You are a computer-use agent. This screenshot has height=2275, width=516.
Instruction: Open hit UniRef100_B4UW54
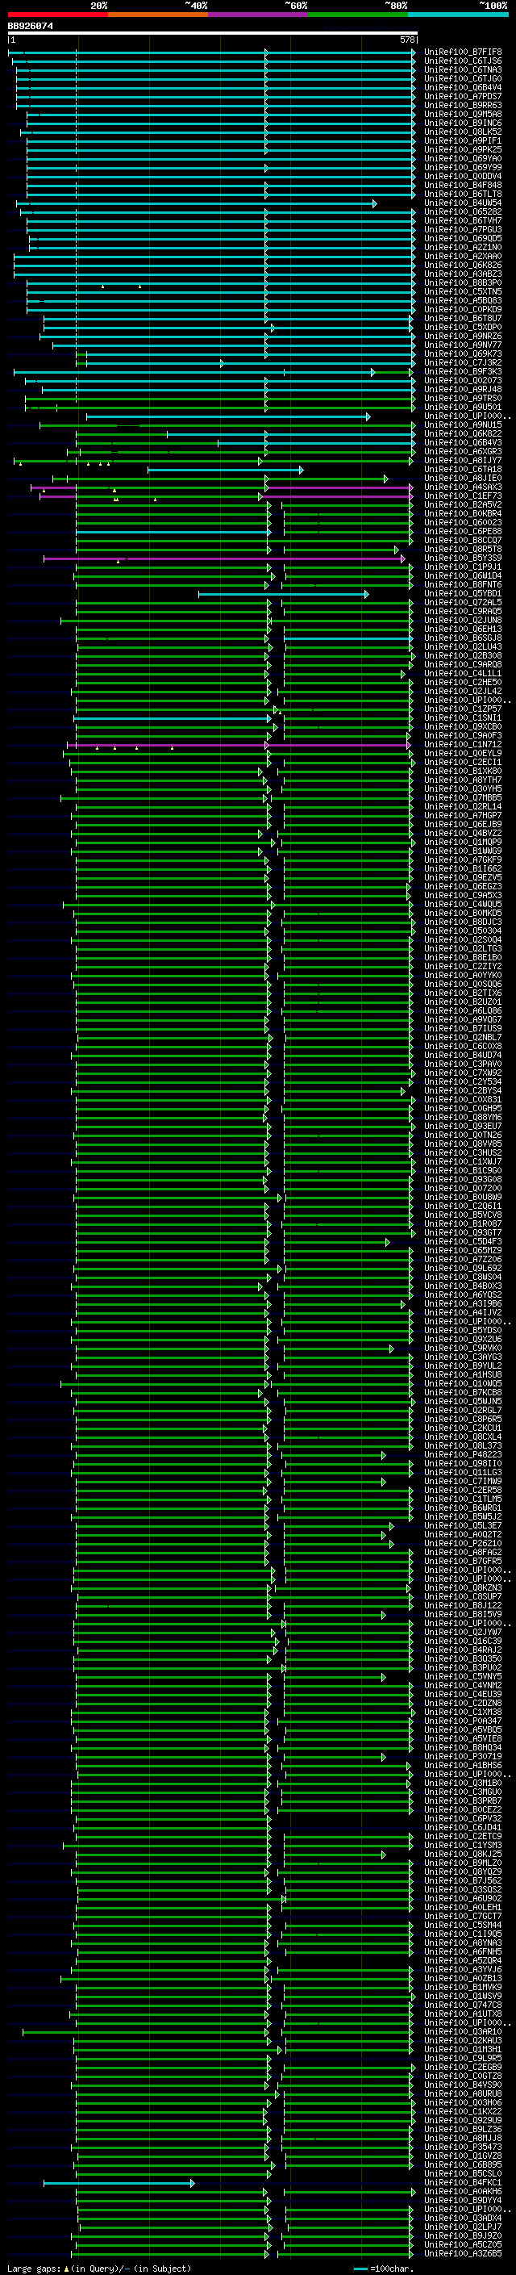coord(463,203)
